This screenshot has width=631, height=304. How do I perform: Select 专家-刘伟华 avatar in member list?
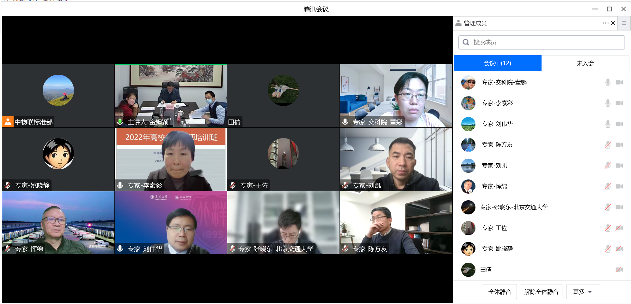click(468, 124)
